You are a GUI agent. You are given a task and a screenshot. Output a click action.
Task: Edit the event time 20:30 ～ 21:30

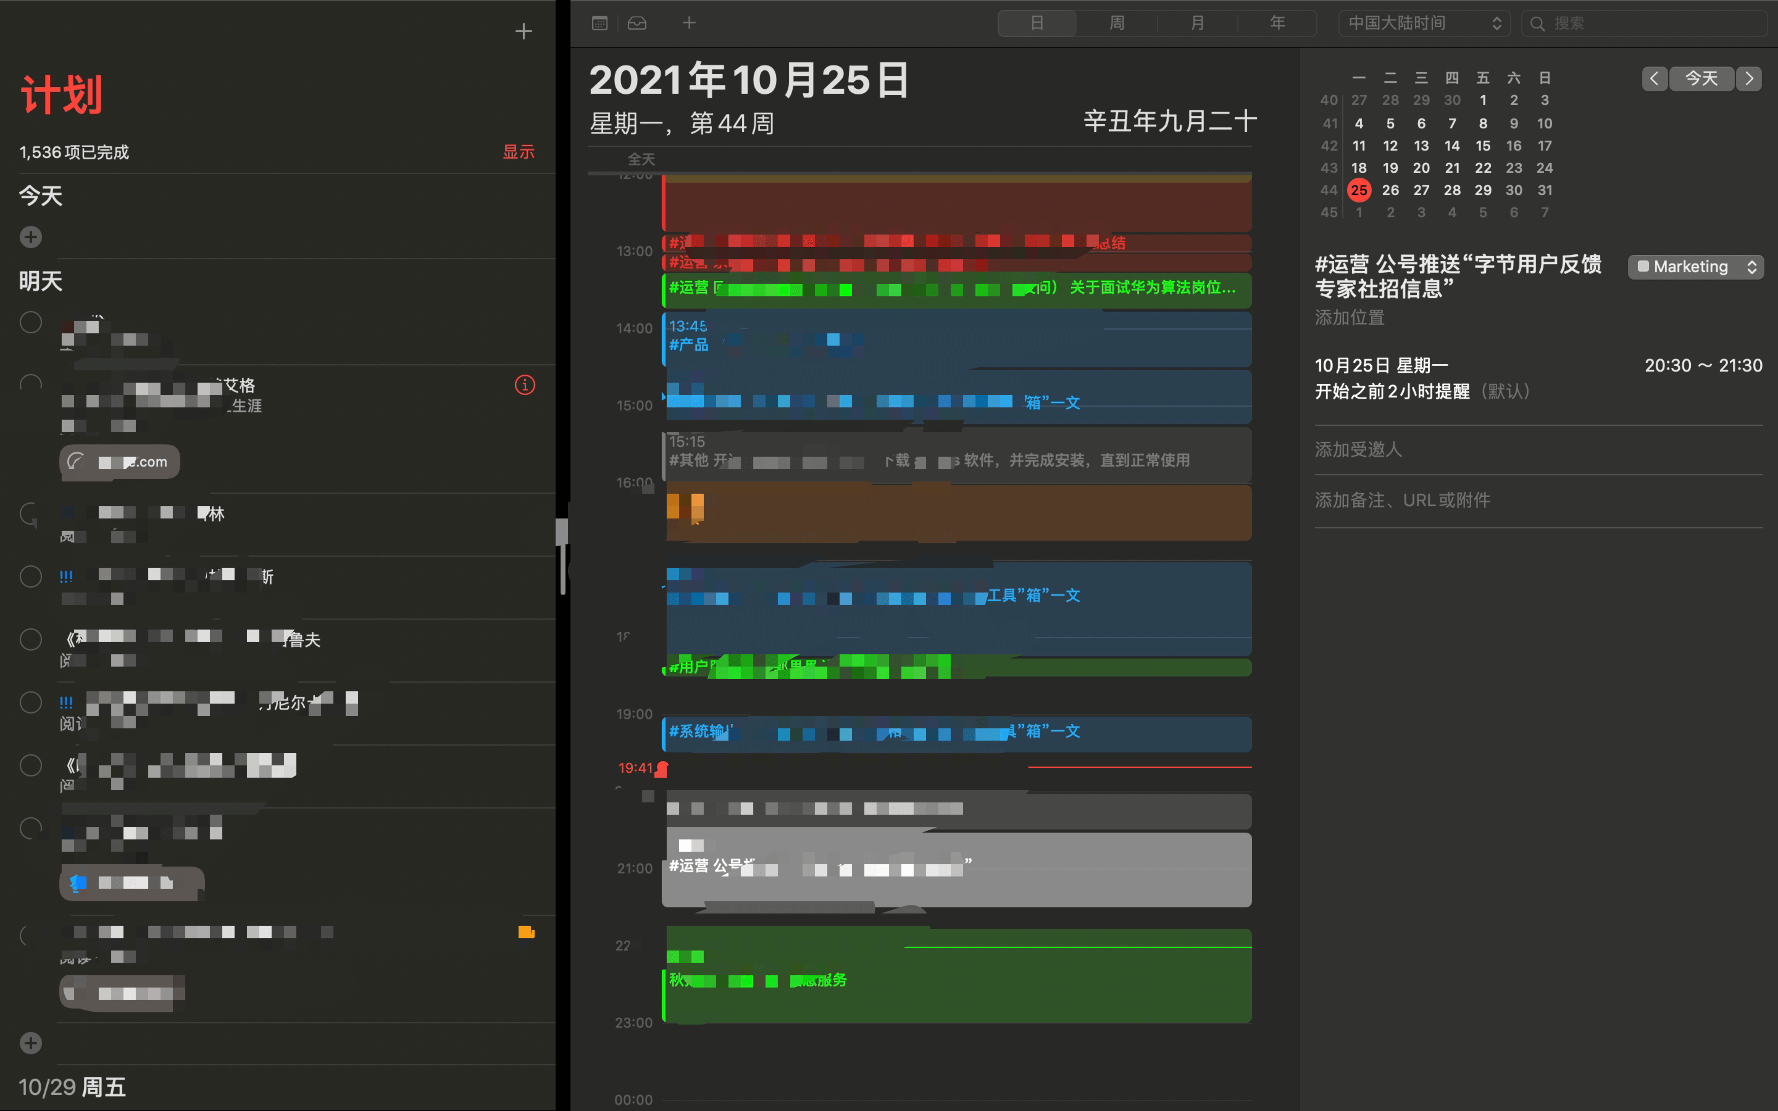click(1703, 365)
